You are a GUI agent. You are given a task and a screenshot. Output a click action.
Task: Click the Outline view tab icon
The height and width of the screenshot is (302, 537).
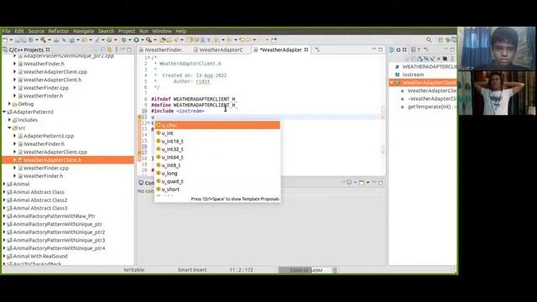(x=392, y=49)
